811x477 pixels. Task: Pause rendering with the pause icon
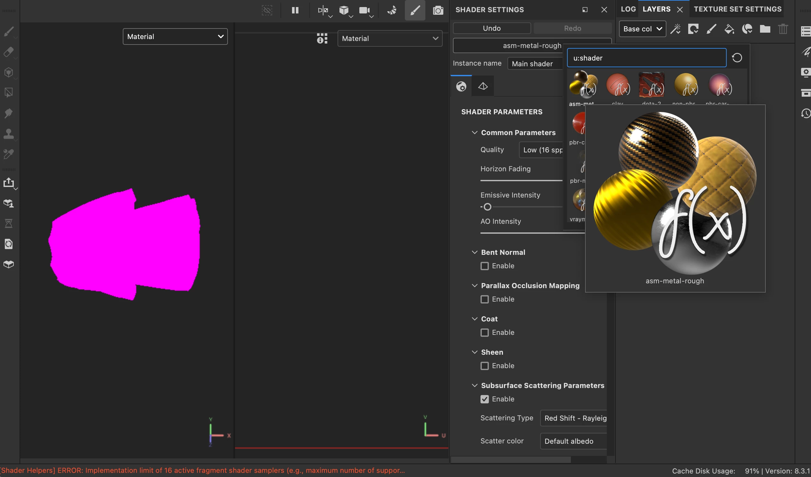(295, 11)
